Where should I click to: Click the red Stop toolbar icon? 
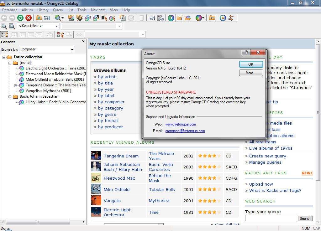[x=29, y=18]
